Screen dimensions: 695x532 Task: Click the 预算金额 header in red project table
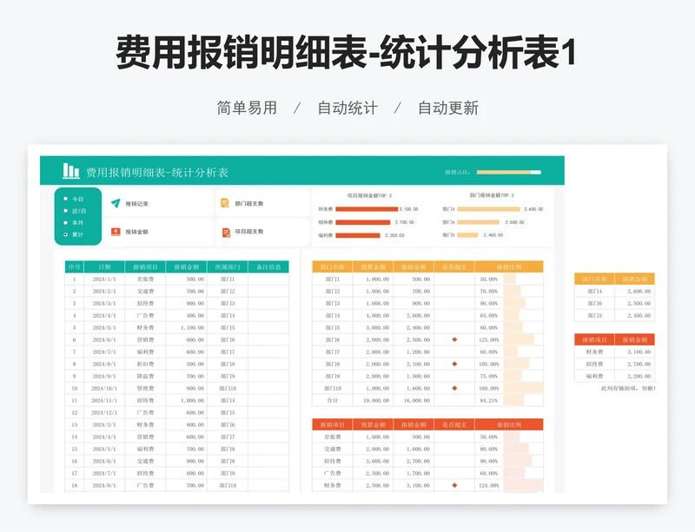374,424
